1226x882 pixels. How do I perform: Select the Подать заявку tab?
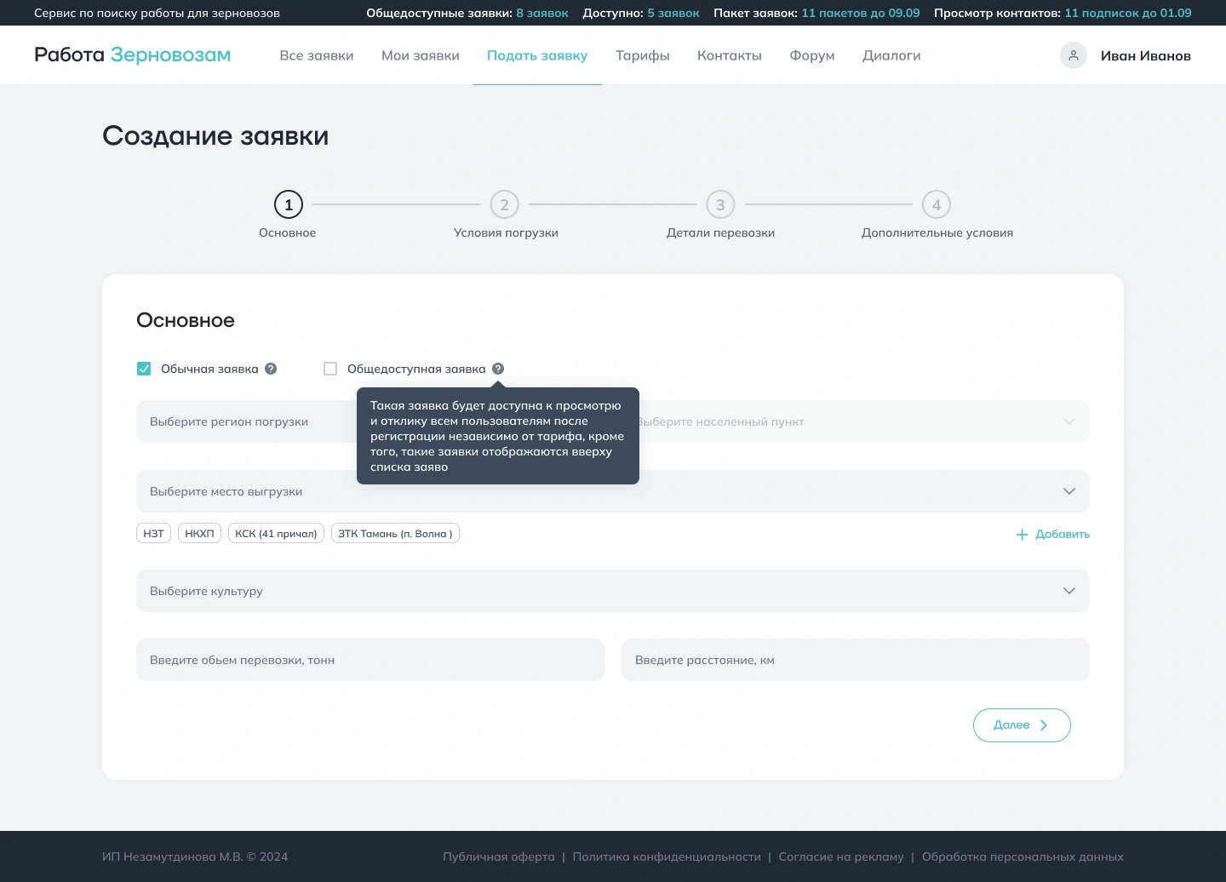[537, 55]
